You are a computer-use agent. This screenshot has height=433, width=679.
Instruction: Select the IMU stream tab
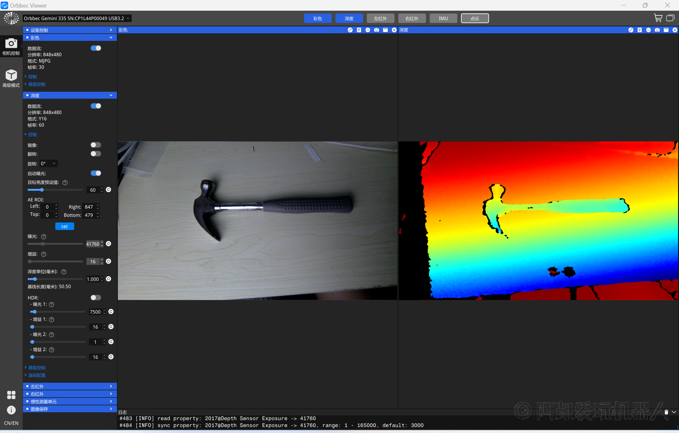(x=443, y=18)
